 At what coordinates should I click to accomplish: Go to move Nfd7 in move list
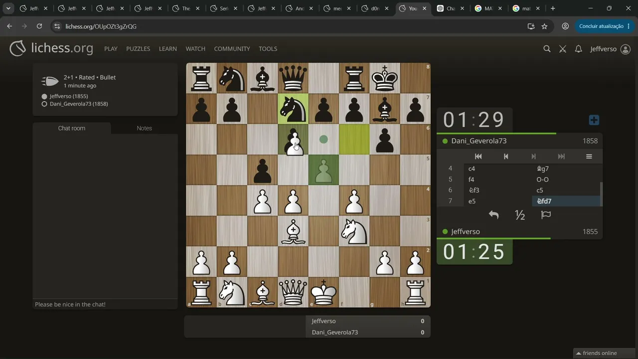(566, 201)
